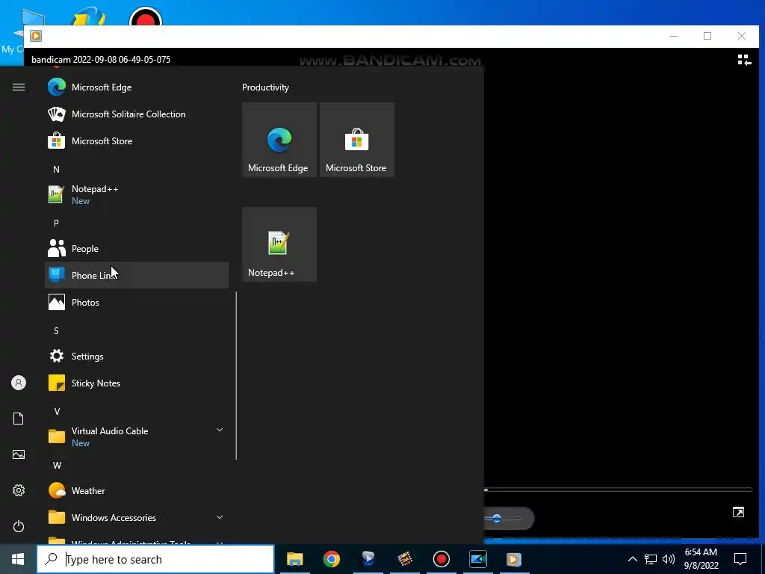Click the Notepad++ pinned tile
Image resolution: width=765 pixels, height=574 pixels.
(279, 244)
